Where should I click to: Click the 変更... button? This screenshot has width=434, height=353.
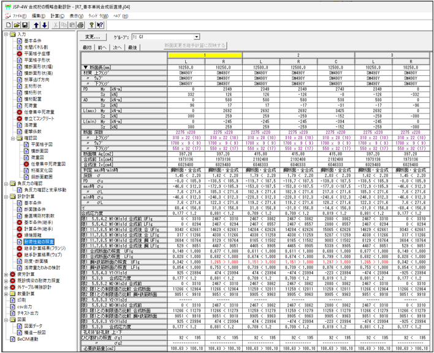click(93, 37)
